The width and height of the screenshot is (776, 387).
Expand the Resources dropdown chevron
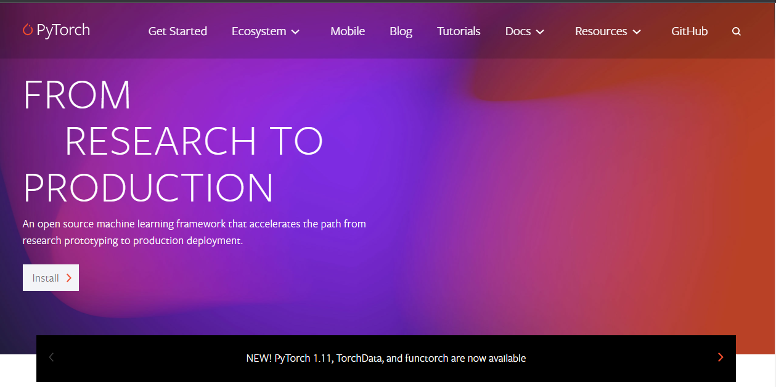tap(637, 31)
